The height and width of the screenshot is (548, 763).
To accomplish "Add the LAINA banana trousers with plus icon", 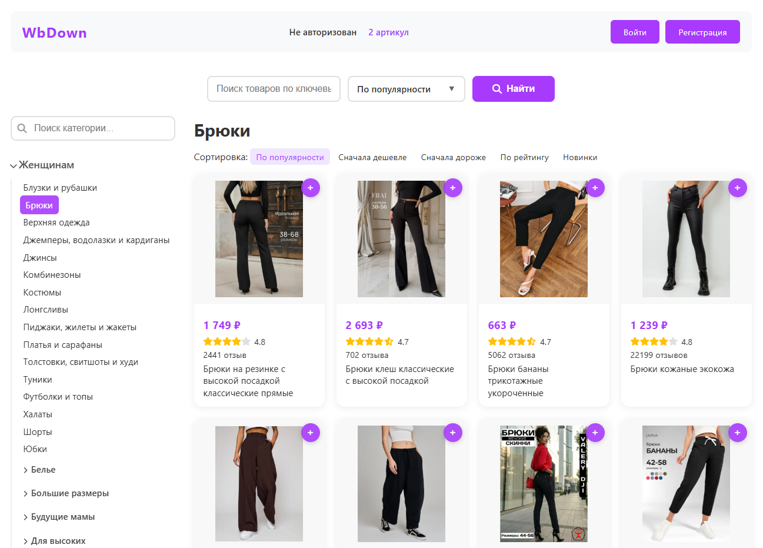I will (x=738, y=433).
